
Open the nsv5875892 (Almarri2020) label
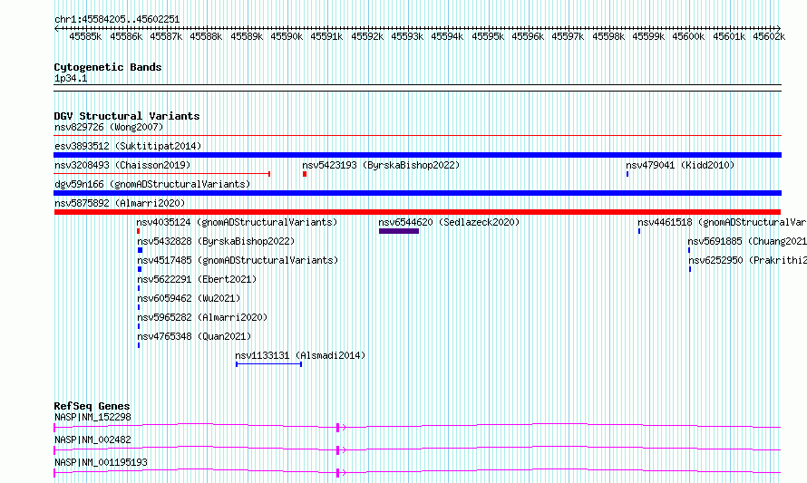click(120, 203)
